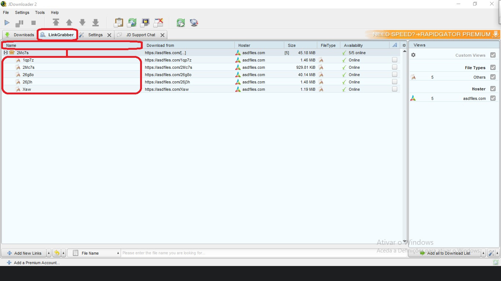Toggle clipboard observer icon in toolbar
Viewport: 501px width, 281px height.
[x=118, y=23]
